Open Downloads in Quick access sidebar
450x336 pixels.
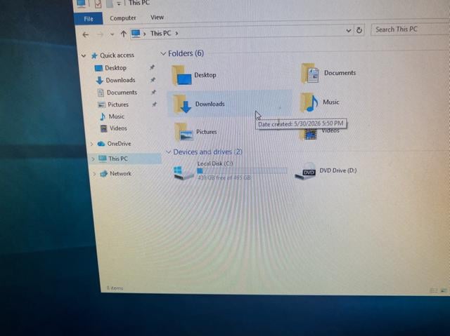[120, 80]
